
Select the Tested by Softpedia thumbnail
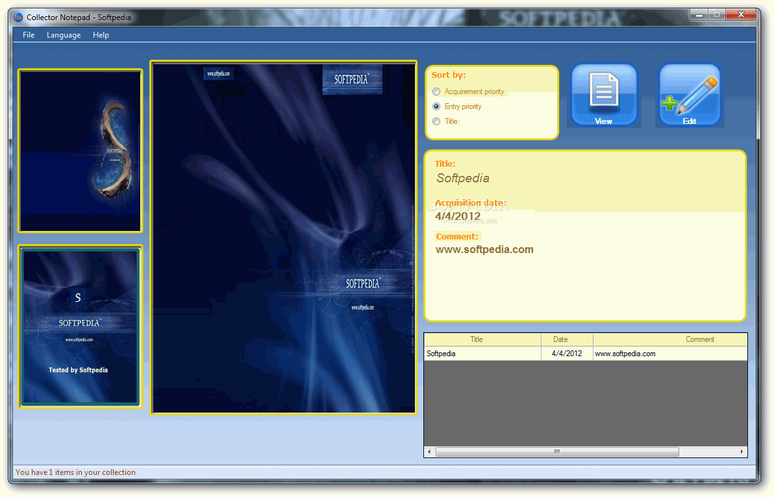click(x=81, y=326)
